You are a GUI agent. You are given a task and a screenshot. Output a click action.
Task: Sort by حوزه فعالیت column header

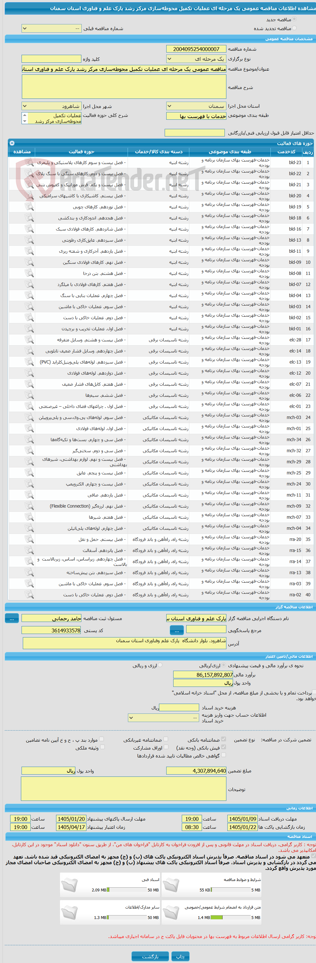point(81,151)
